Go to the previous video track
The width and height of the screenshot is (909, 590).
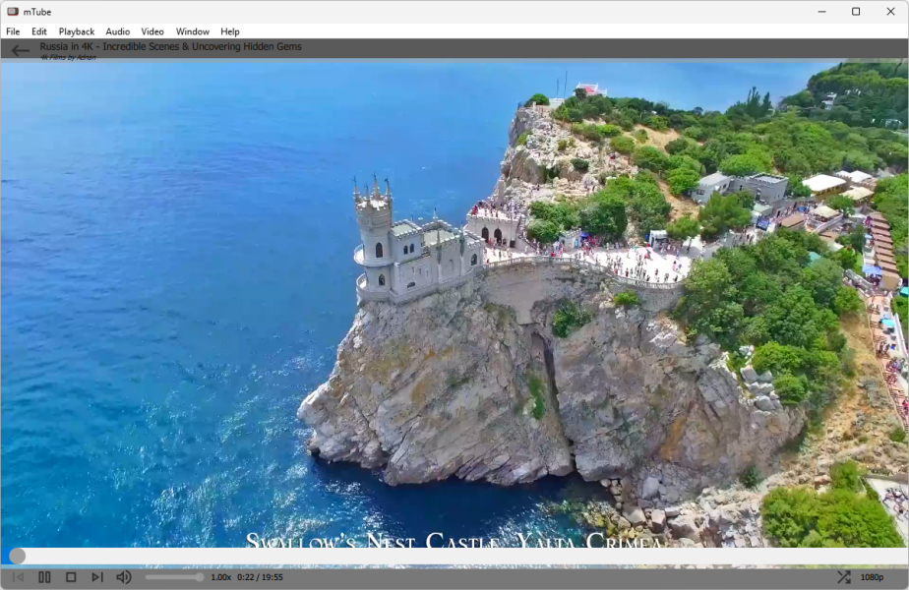[x=18, y=577]
